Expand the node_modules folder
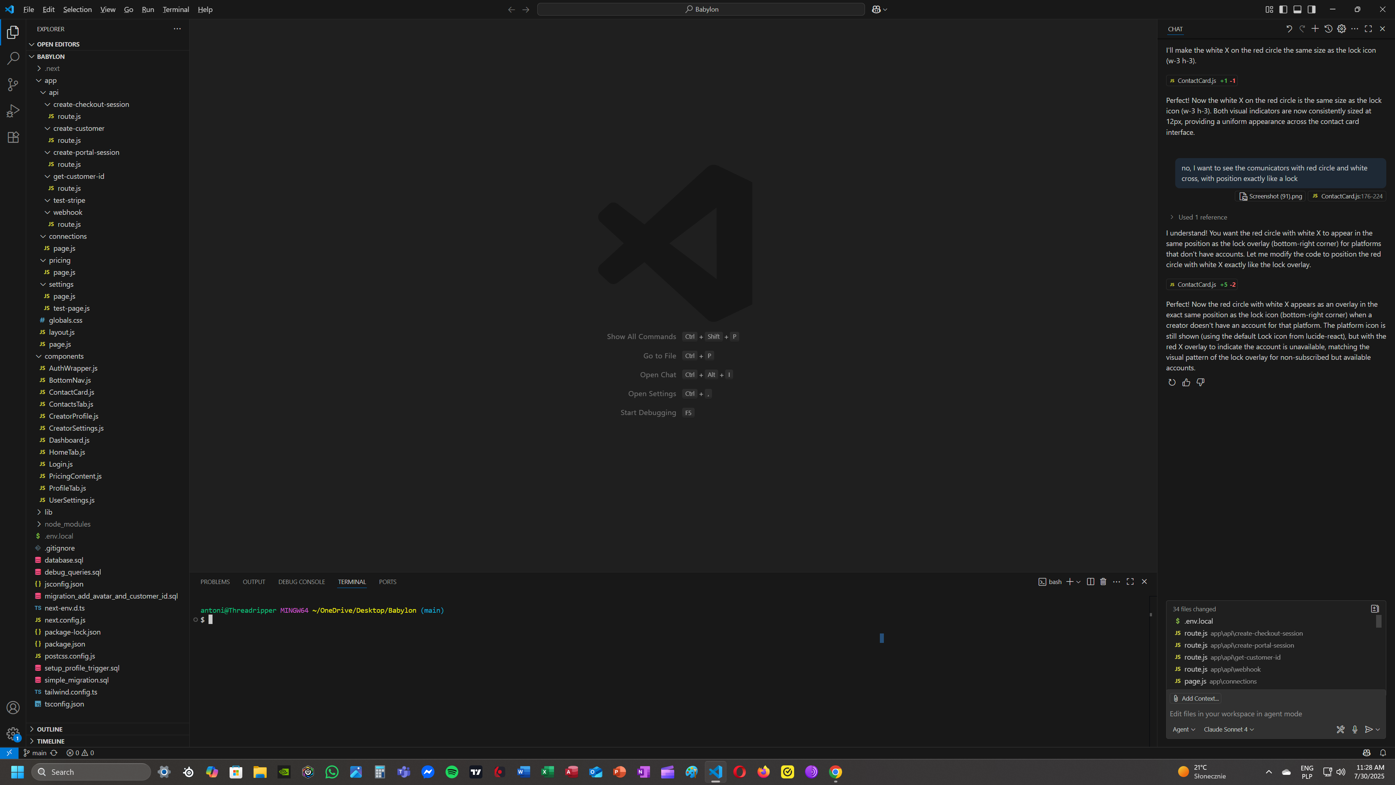 click(x=67, y=524)
